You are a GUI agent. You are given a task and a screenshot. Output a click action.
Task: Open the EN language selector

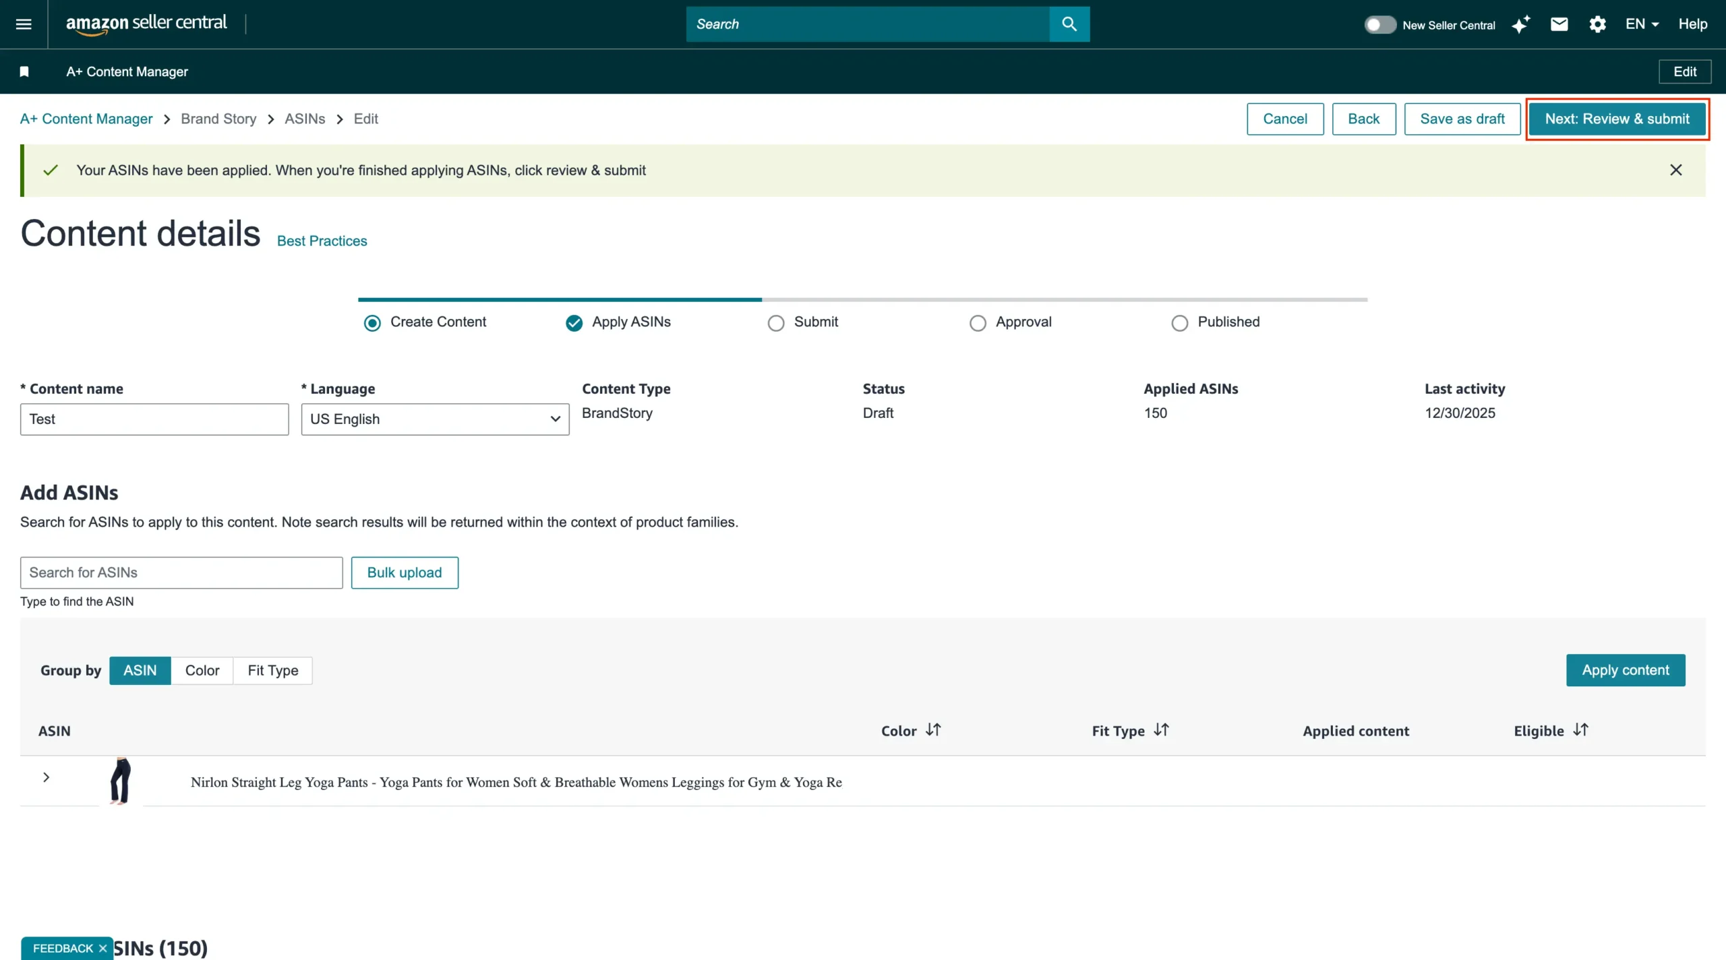(1641, 24)
